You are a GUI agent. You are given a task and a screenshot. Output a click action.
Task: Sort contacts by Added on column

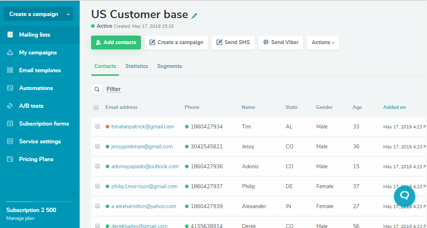click(394, 107)
